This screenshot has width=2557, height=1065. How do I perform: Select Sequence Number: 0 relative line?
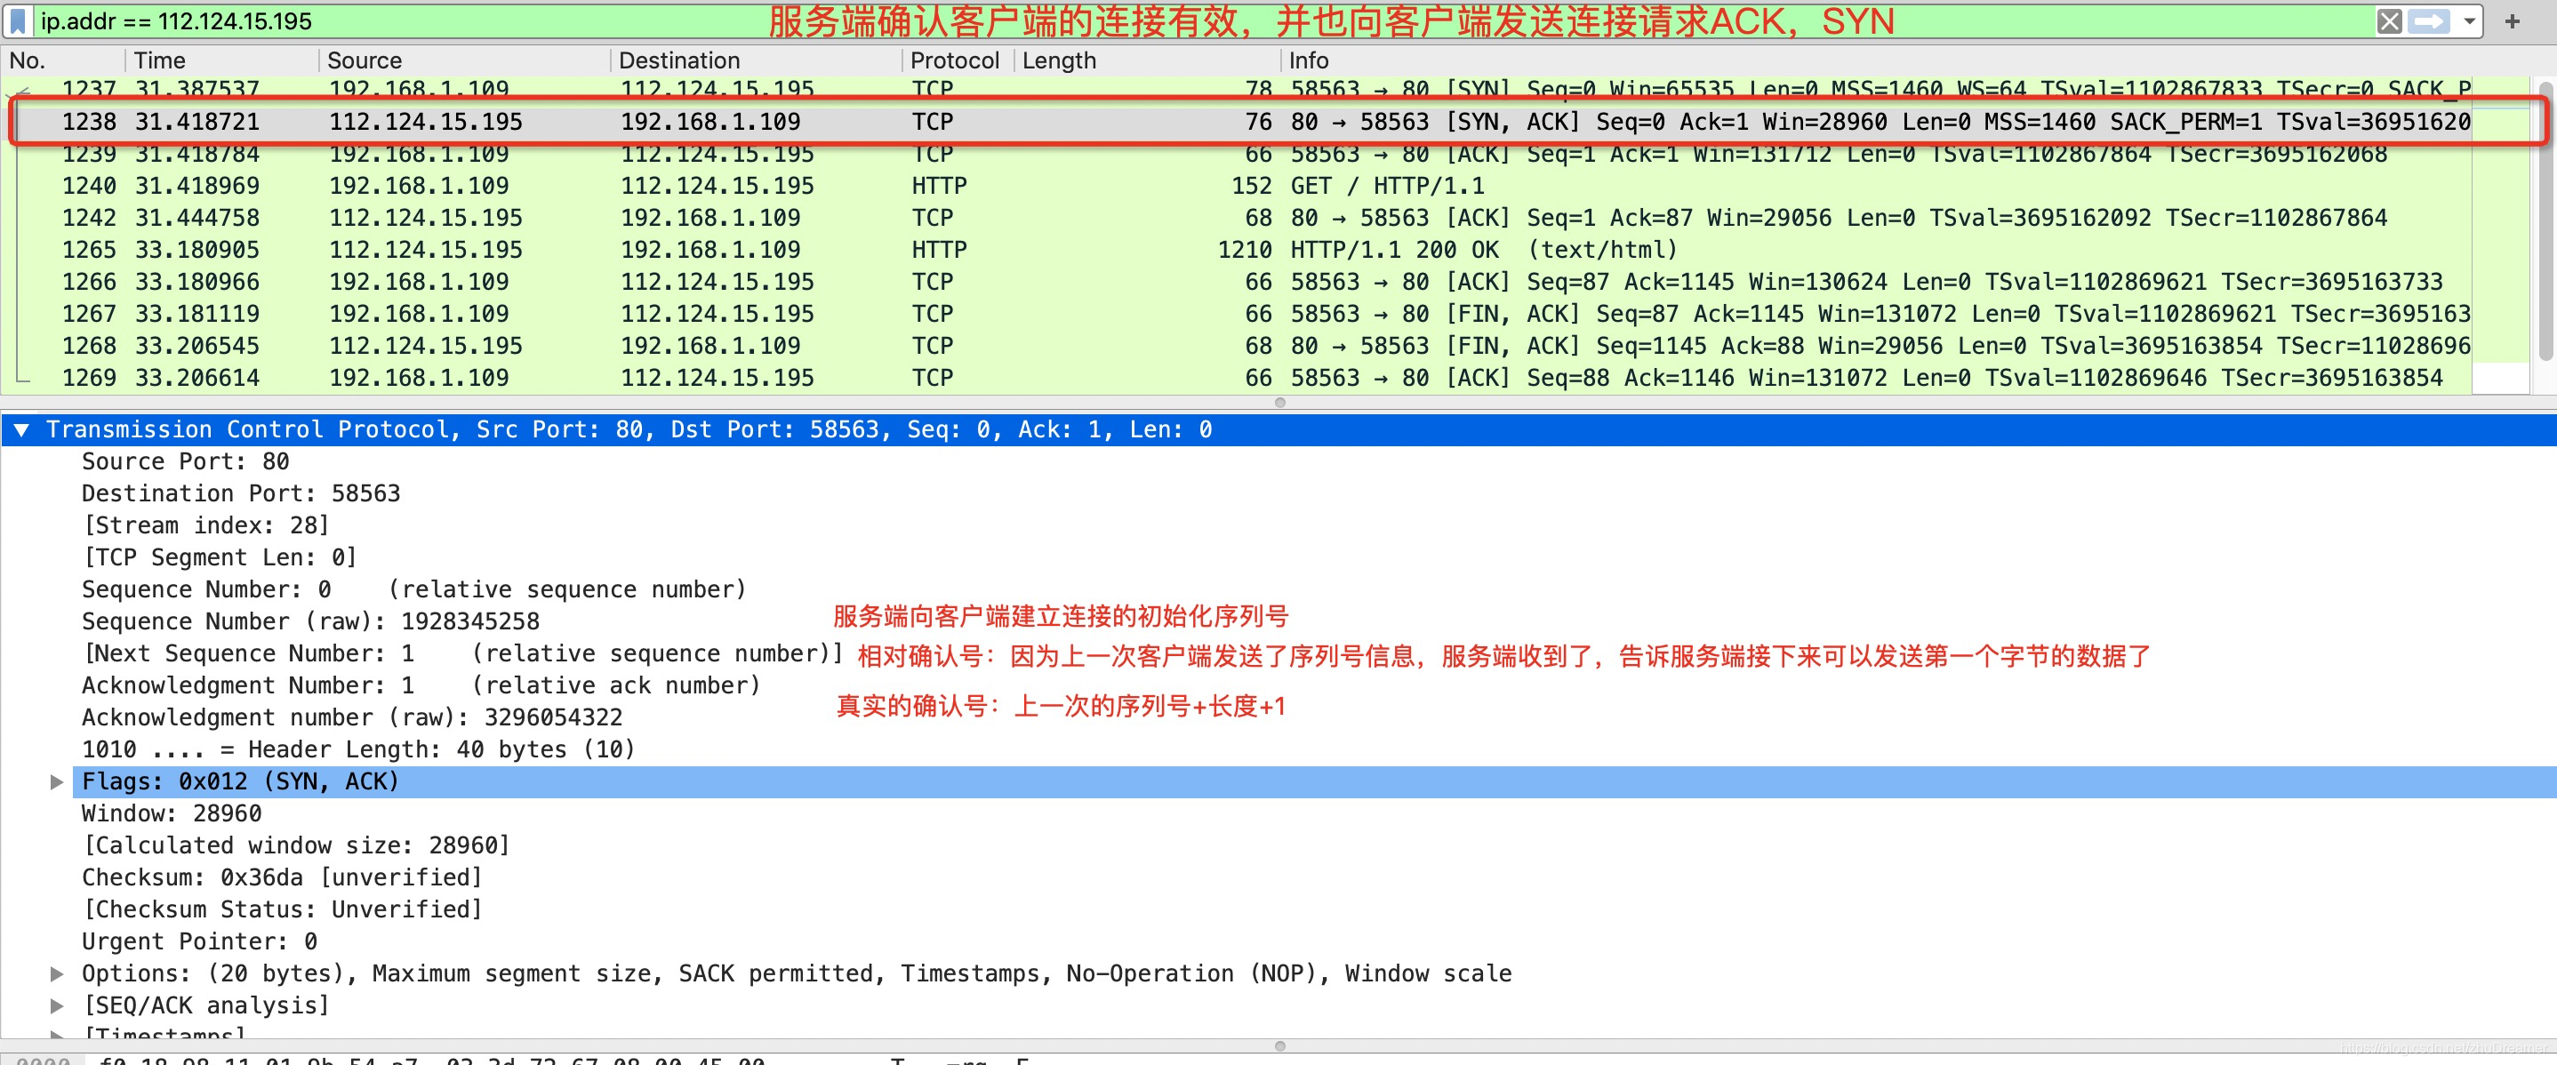[413, 589]
